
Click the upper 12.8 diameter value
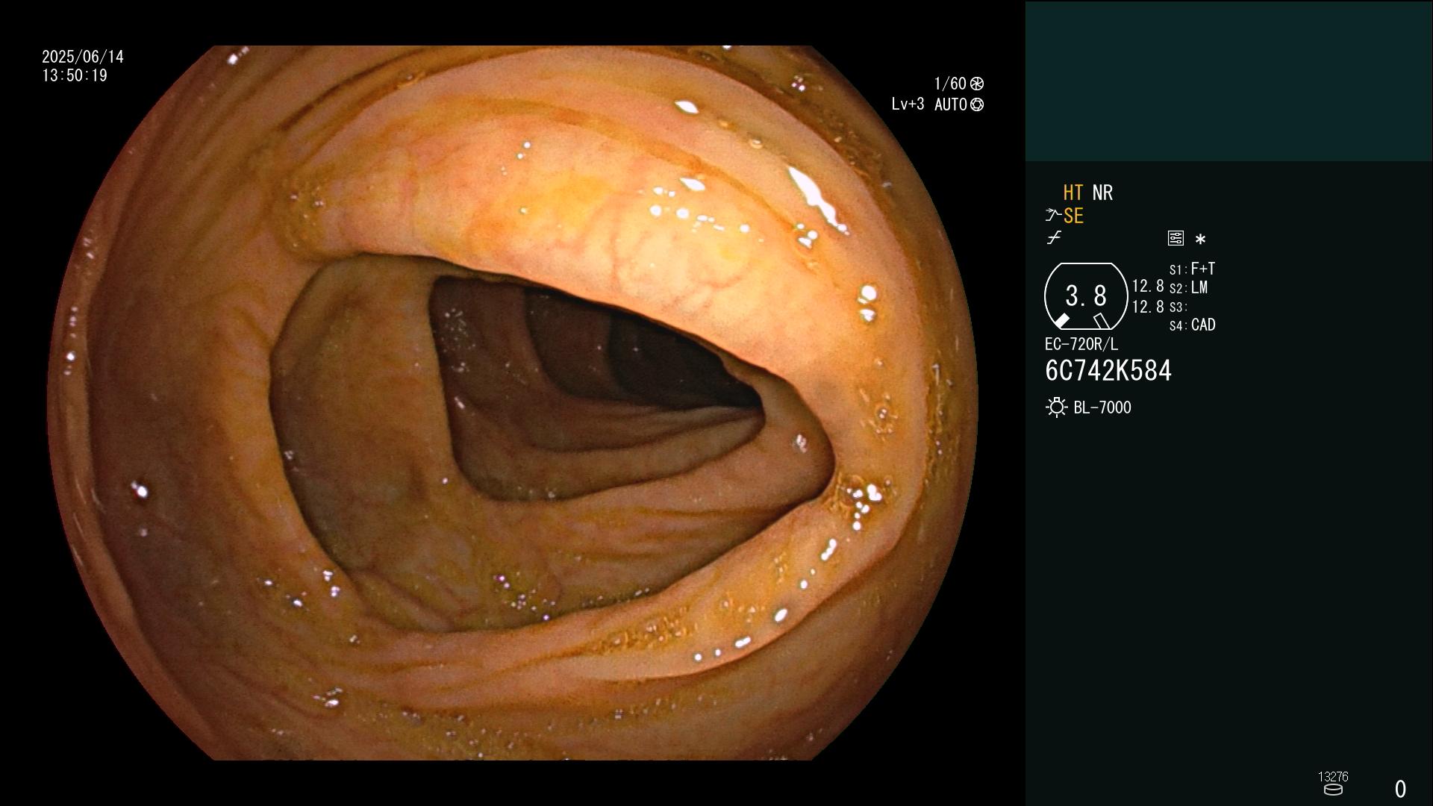pos(1148,286)
